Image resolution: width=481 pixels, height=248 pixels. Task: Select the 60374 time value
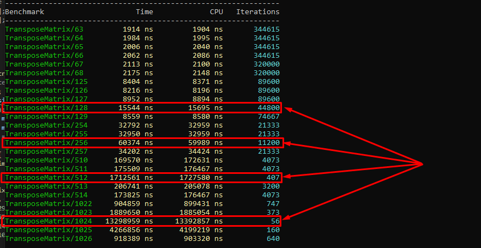point(129,143)
